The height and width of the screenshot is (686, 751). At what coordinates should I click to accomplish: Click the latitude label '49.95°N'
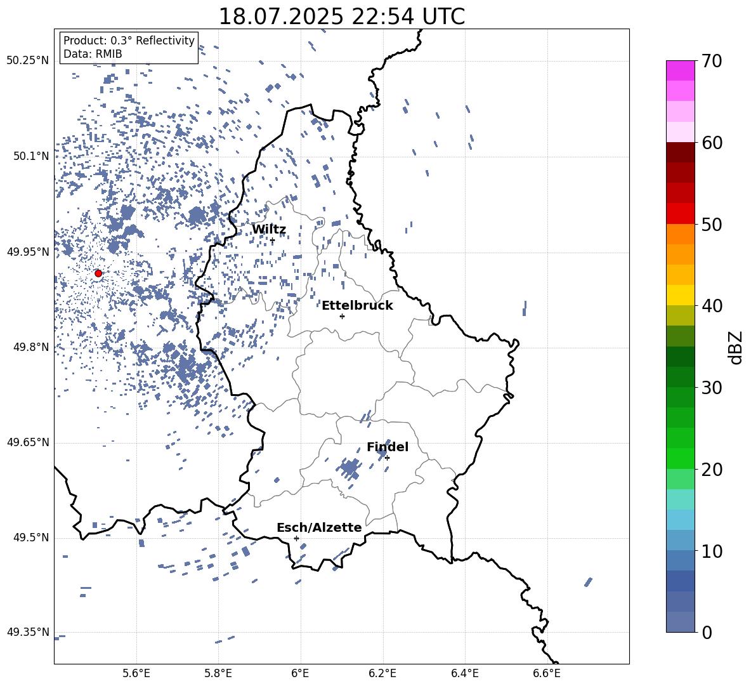pos(28,252)
